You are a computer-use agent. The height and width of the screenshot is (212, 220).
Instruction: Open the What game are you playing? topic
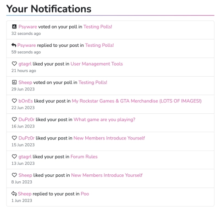(x=104, y=120)
